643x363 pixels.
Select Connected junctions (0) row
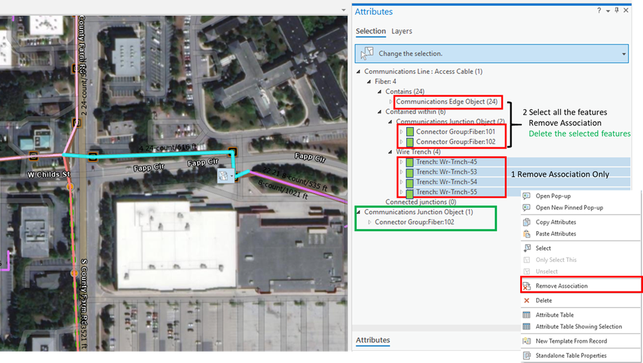tap(421, 202)
